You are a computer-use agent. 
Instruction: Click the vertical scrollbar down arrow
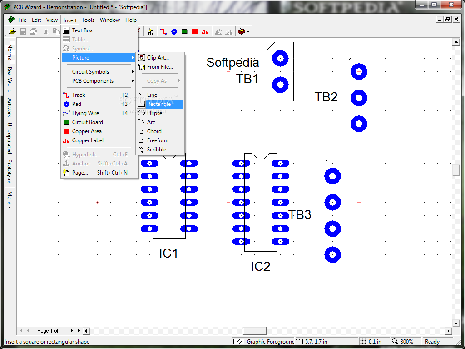click(x=456, y=323)
